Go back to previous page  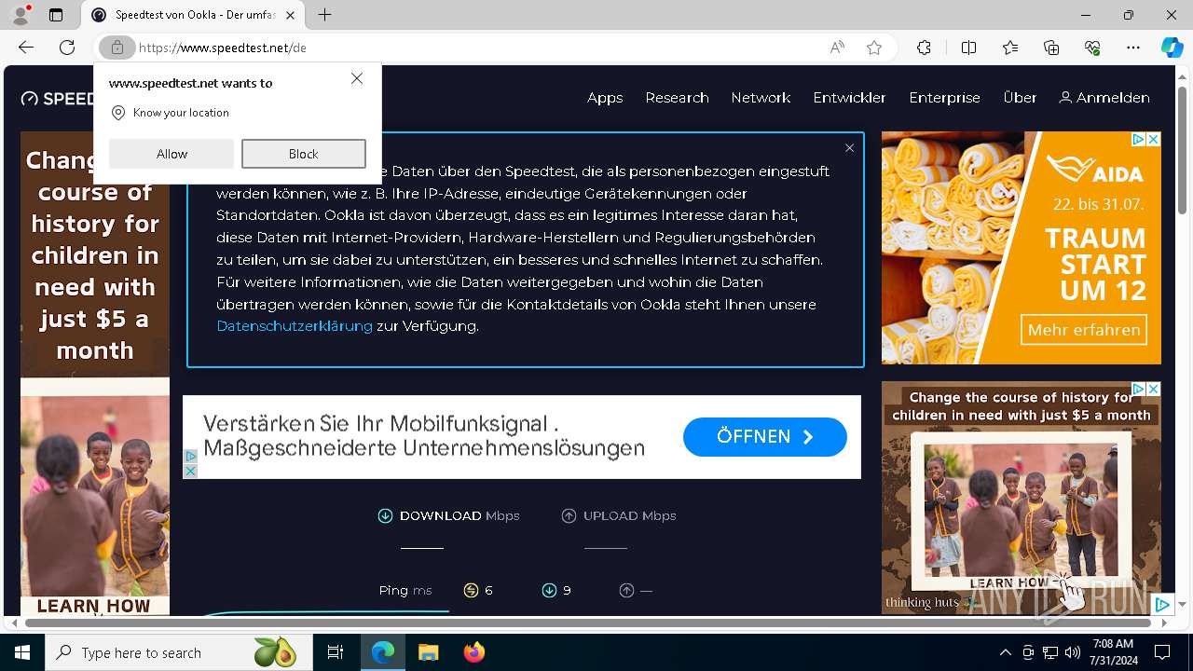[26, 48]
